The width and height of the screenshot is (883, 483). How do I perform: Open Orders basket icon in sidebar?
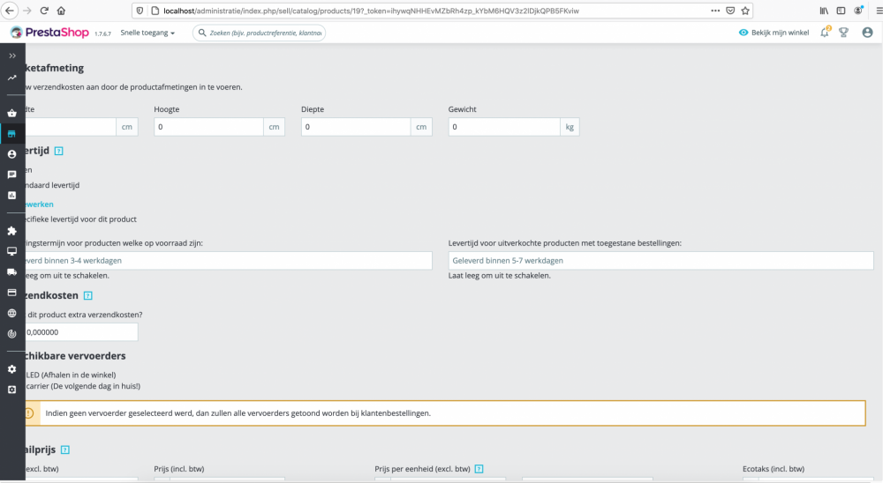coord(11,113)
